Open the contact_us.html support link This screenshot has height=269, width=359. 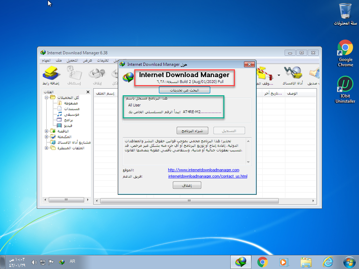point(208,176)
